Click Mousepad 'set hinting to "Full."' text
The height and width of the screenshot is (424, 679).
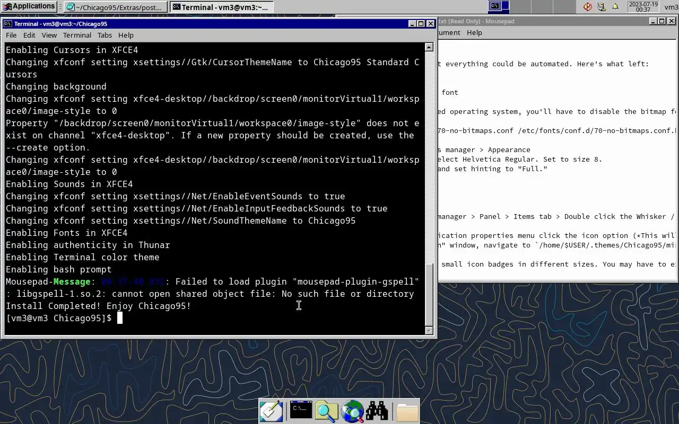pyautogui.click(x=501, y=169)
